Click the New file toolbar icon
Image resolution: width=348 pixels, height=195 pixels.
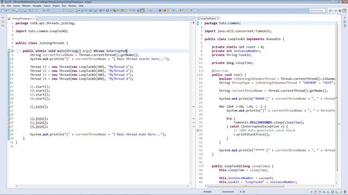(x=3, y=10)
